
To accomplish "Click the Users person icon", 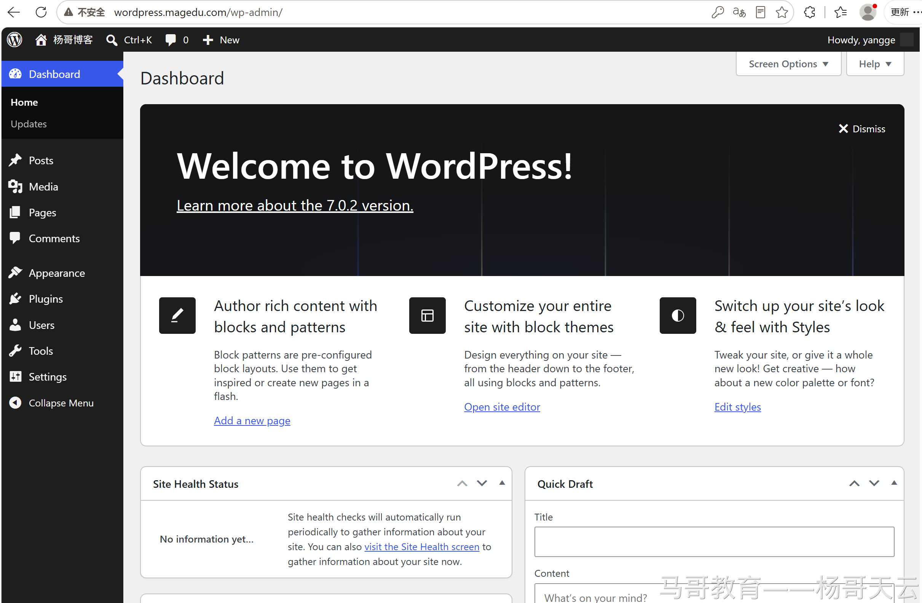I will click(x=15, y=325).
